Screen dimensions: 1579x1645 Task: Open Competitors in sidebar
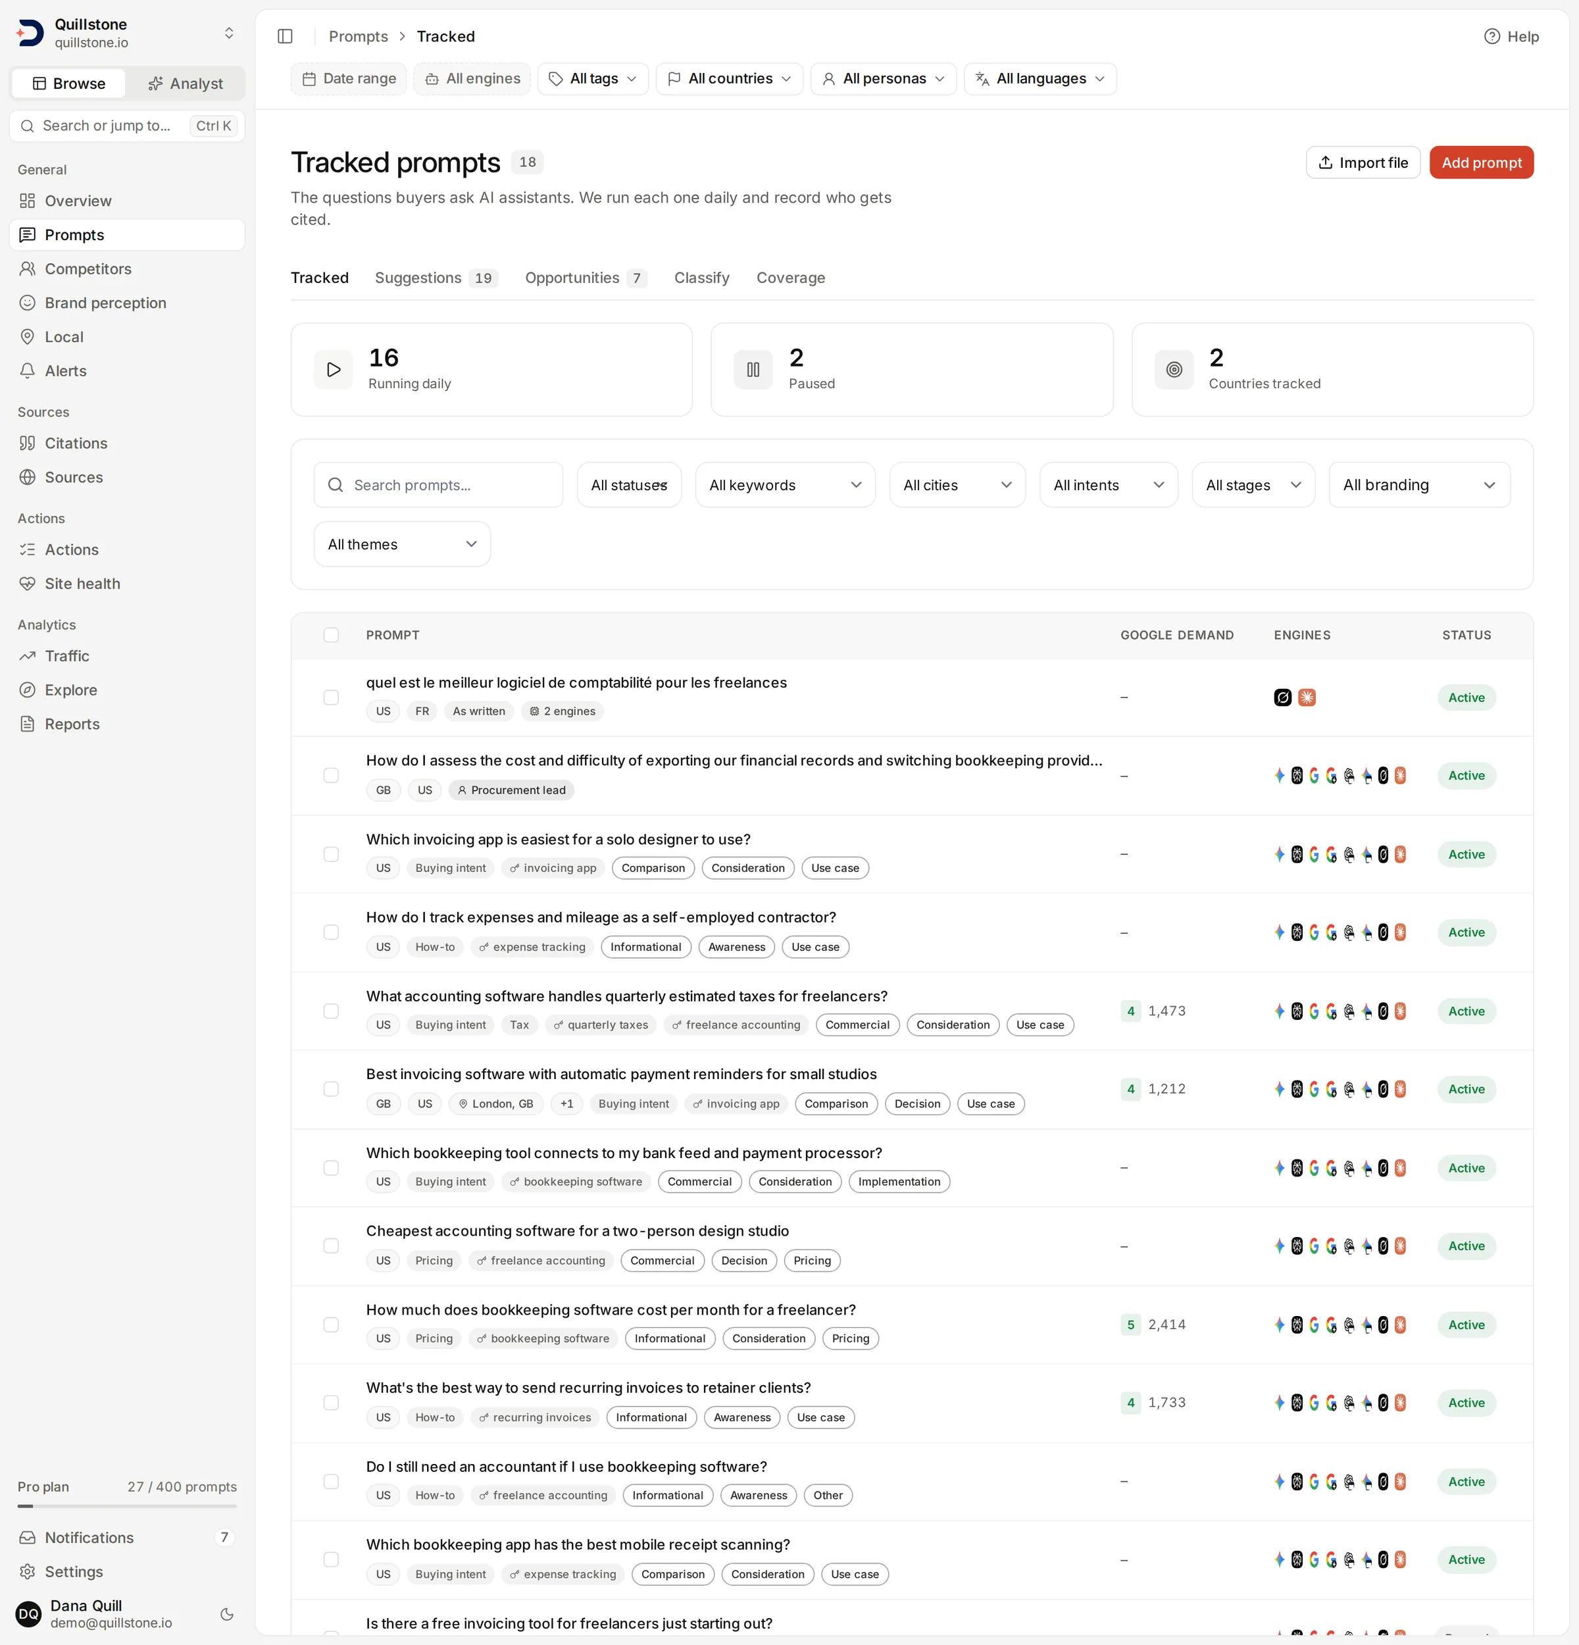click(x=127, y=268)
